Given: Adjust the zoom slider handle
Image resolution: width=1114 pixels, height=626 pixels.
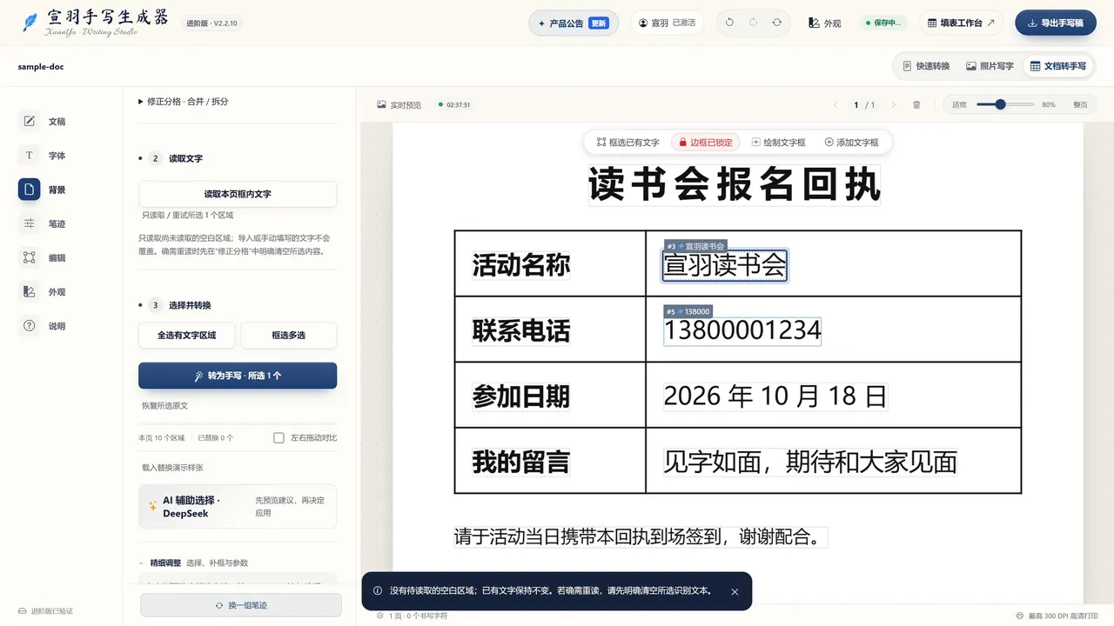Looking at the screenshot, I should click(x=1001, y=104).
